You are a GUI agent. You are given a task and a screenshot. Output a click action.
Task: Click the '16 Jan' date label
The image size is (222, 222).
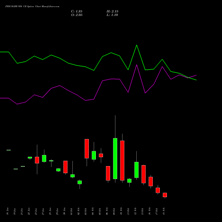click(8, 211)
